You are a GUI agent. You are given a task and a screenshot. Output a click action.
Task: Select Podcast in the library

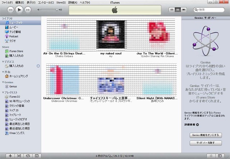click(x=20, y=36)
